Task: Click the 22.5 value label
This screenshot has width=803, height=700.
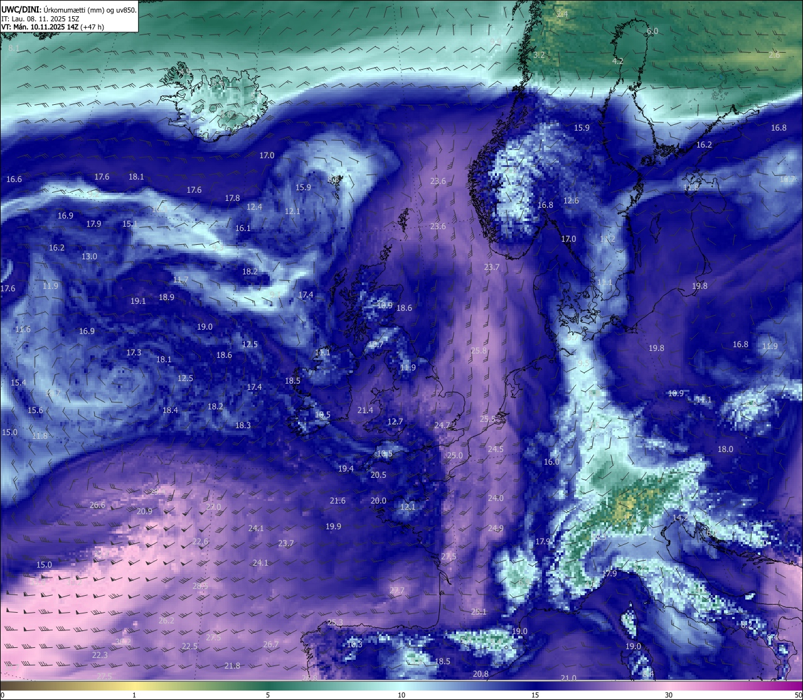Action: (x=189, y=646)
